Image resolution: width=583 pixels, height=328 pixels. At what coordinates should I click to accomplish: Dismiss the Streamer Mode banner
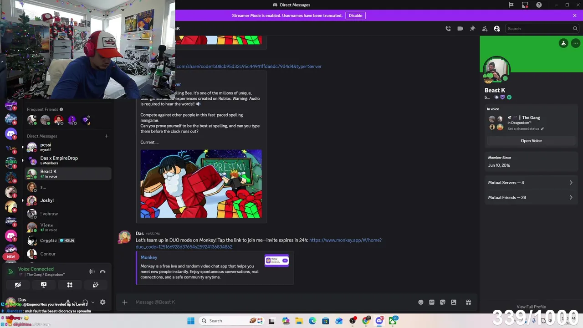tap(575, 15)
